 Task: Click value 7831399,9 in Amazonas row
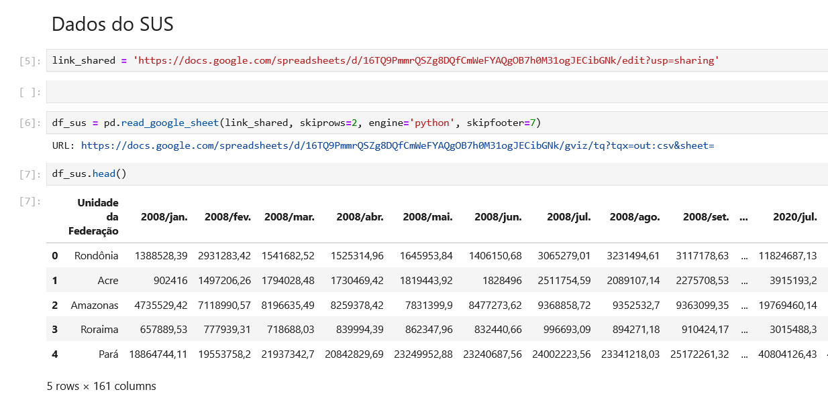tap(429, 305)
